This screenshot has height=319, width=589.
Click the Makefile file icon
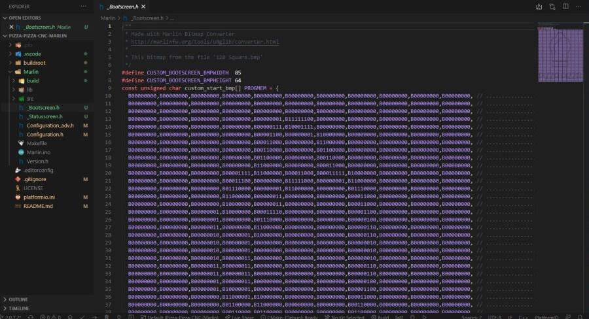[x=21, y=143]
